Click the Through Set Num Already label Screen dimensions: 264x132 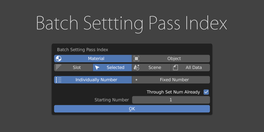coord(173,92)
